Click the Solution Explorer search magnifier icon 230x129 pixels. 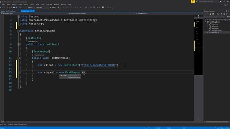pyautogui.click(x=227, y=17)
